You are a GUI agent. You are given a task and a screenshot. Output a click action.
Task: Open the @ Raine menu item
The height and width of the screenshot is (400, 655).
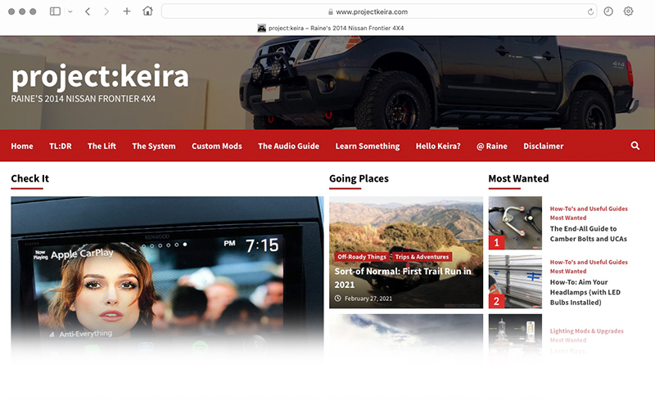tap(492, 146)
